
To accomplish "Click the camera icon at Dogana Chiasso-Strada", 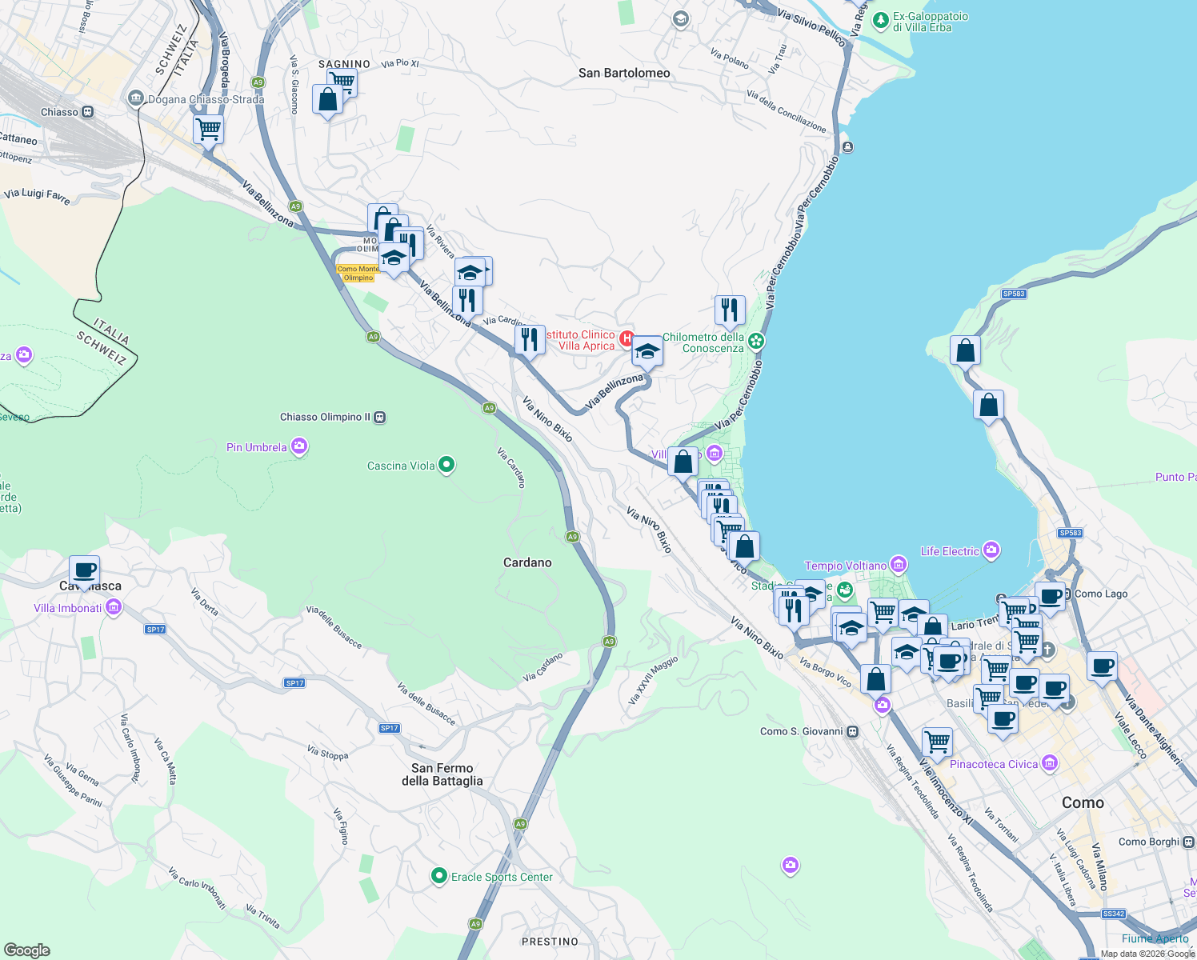I will (x=137, y=98).
